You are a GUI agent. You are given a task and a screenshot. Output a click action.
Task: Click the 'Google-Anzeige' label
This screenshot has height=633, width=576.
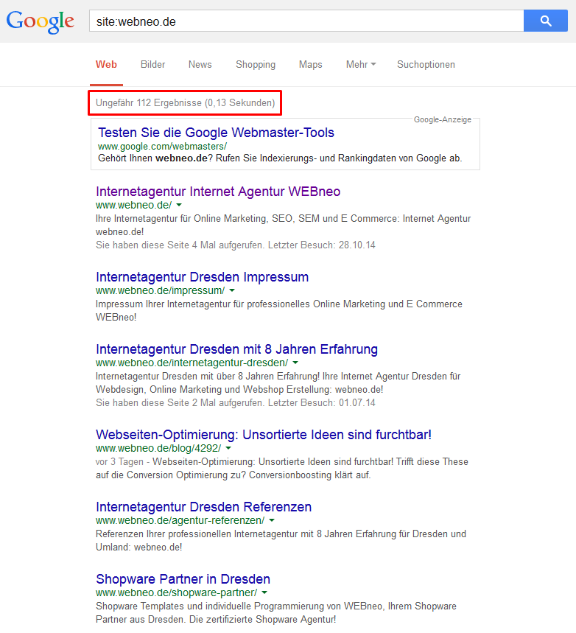(443, 119)
